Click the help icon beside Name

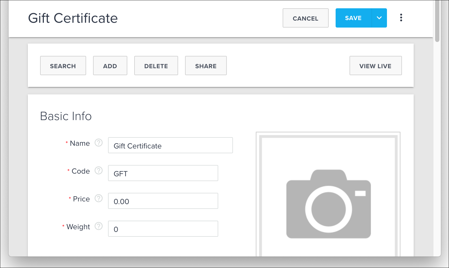(x=99, y=143)
